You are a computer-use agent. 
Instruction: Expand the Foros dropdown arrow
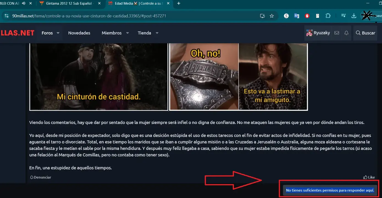pyautogui.click(x=58, y=33)
